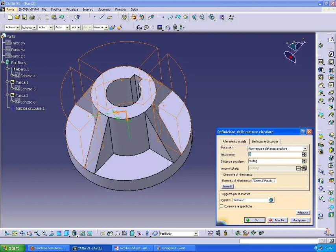Click the compass in the 3D viewport

coord(295,51)
